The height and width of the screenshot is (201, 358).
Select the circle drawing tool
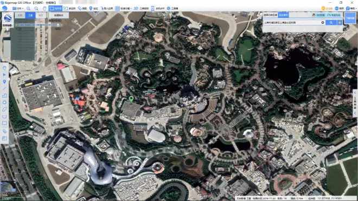4,102
